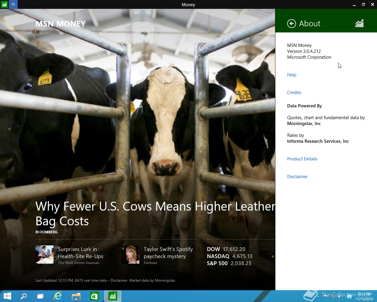Open the Money app icon in title bar
The image size is (377, 302).
point(4,4)
